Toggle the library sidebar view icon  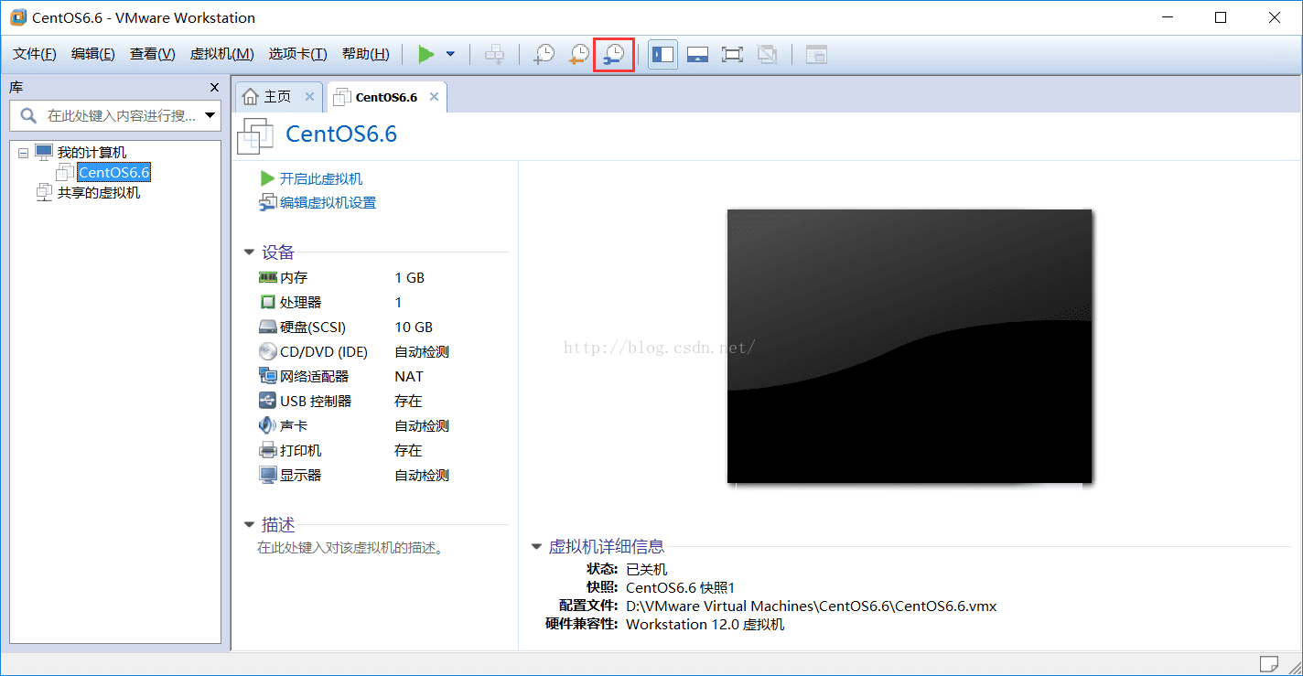coord(662,54)
